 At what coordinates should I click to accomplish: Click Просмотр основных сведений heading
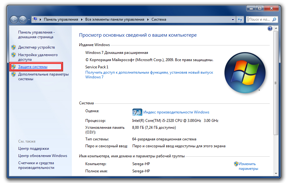[138, 35]
